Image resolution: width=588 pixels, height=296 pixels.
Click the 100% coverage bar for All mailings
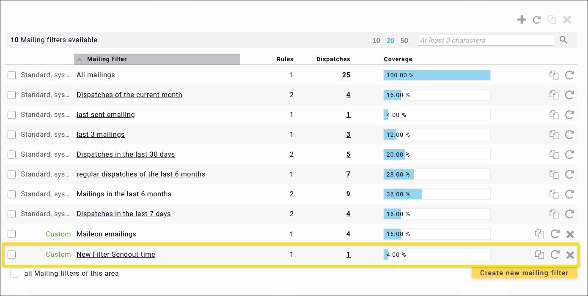[x=437, y=75]
